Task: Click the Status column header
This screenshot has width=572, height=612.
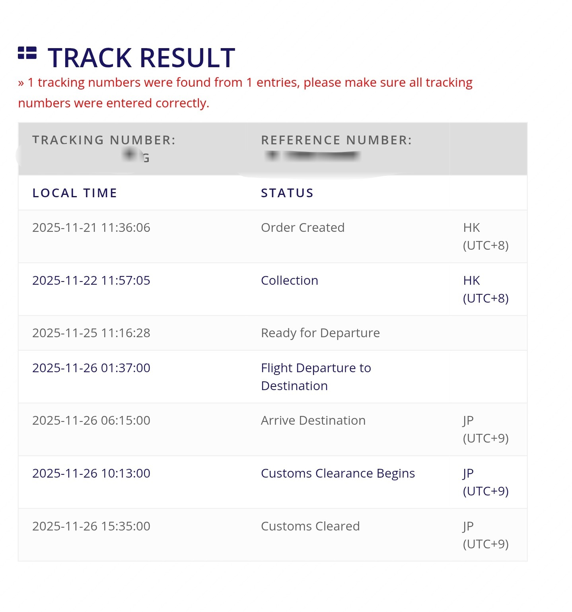Action: coord(287,193)
